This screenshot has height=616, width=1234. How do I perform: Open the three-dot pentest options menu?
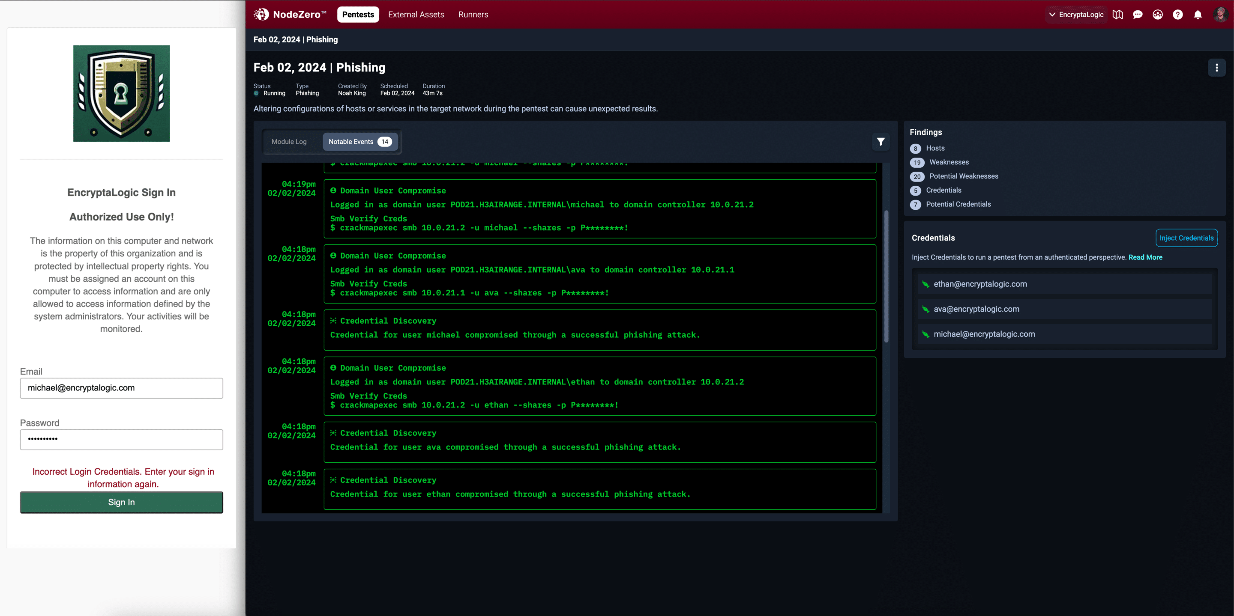click(1217, 68)
